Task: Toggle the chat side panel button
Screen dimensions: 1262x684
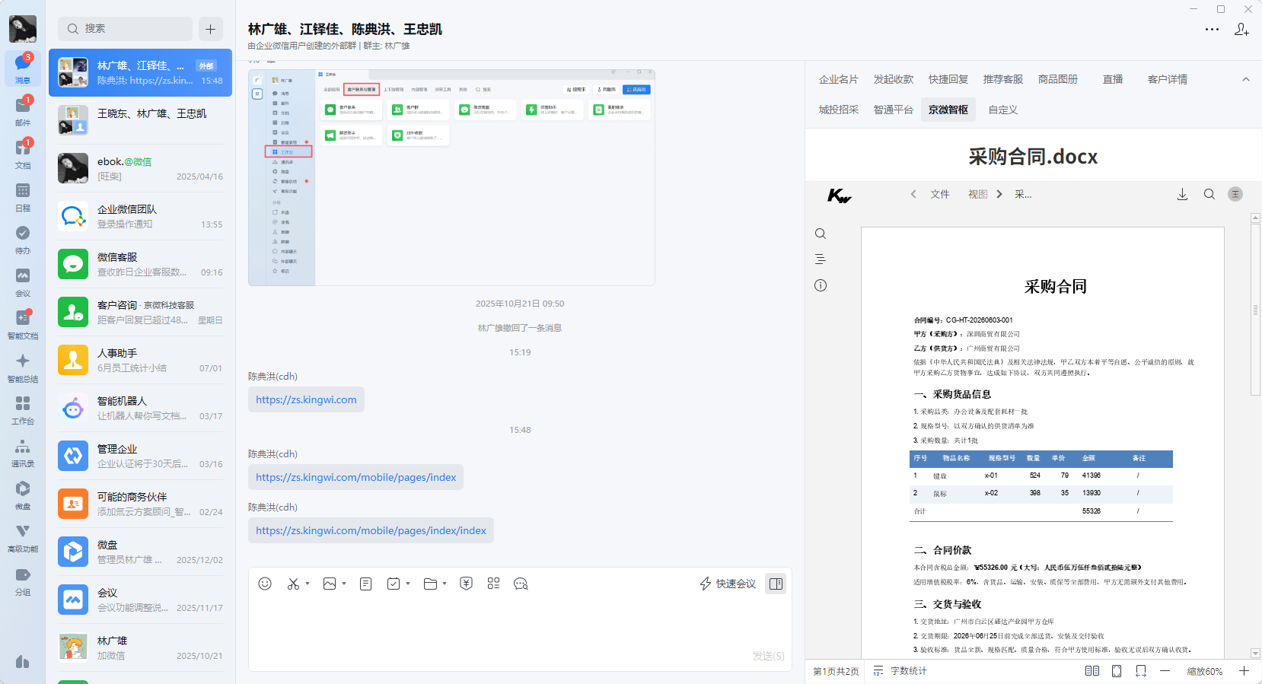Action: [776, 584]
